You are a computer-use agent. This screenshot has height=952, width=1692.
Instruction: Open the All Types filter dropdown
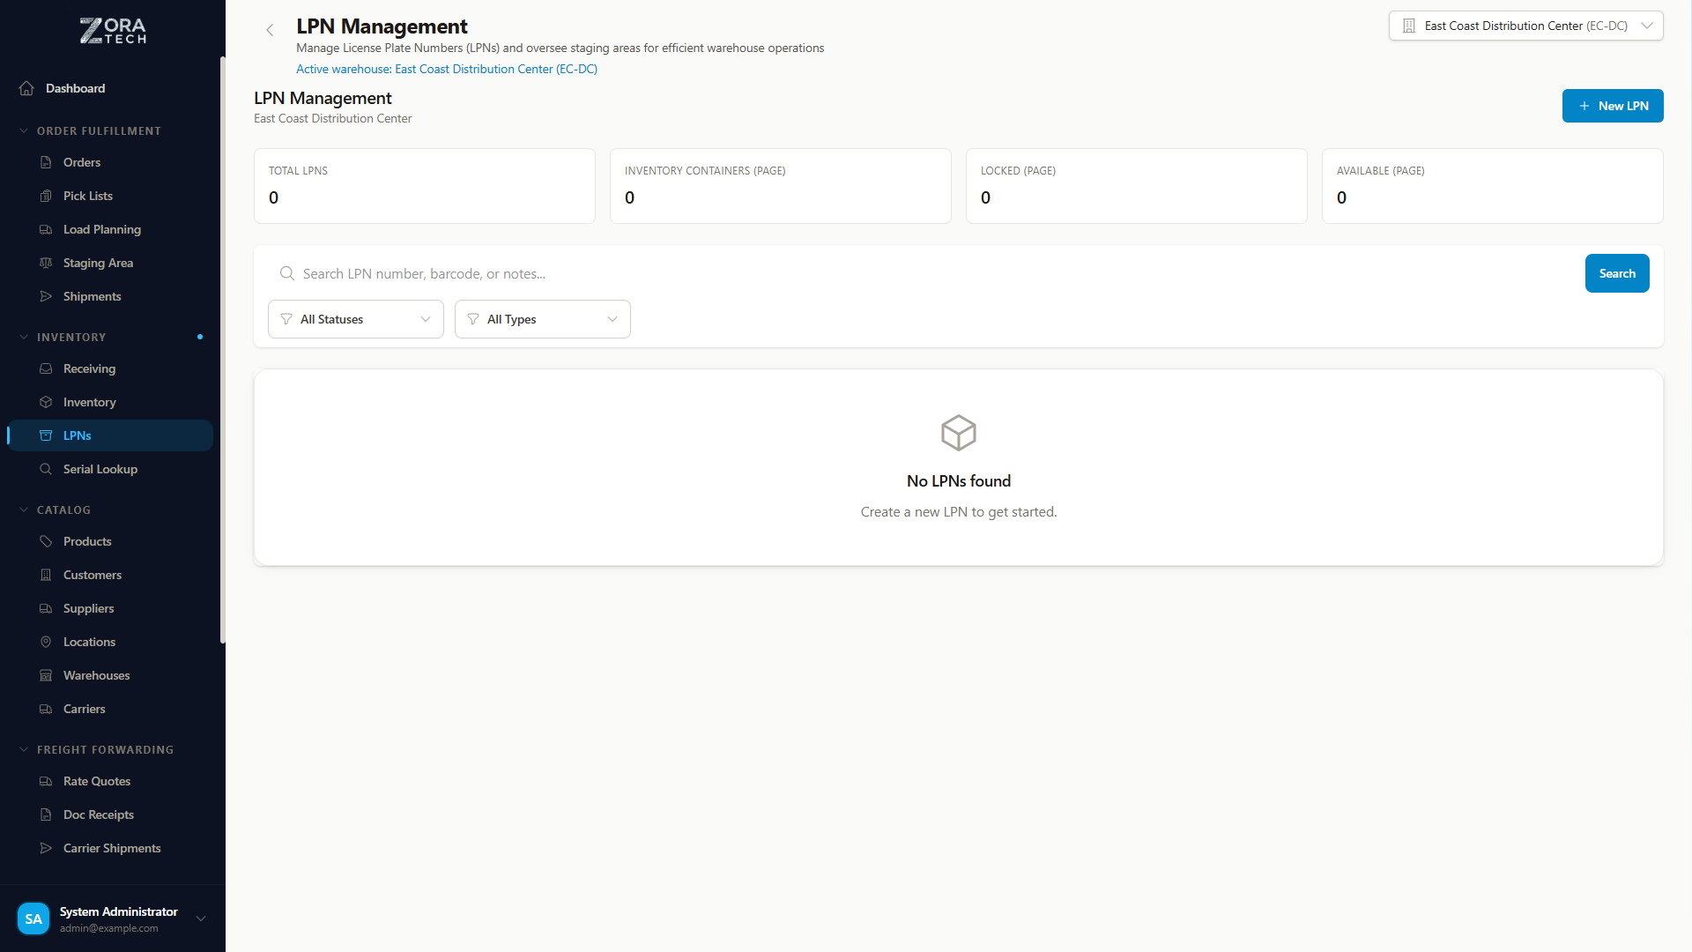tap(542, 319)
